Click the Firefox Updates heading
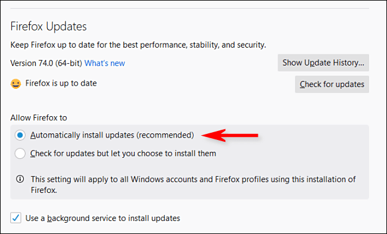The height and width of the screenshot is (234, 387). (x=48, y=26)
